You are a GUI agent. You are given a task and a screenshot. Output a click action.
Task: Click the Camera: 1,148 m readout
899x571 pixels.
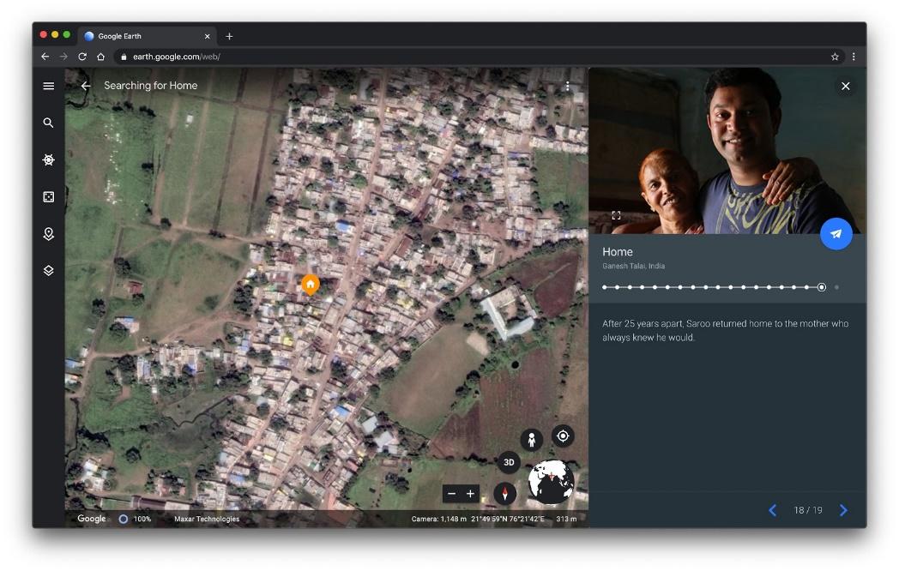(x=438, y=519)
